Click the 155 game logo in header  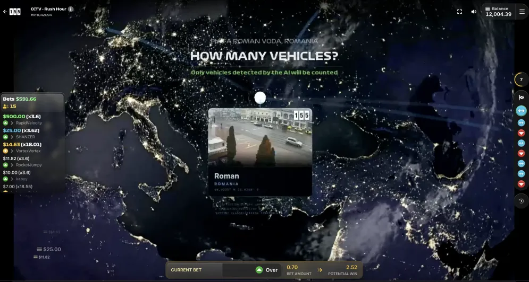click(15, 12)
